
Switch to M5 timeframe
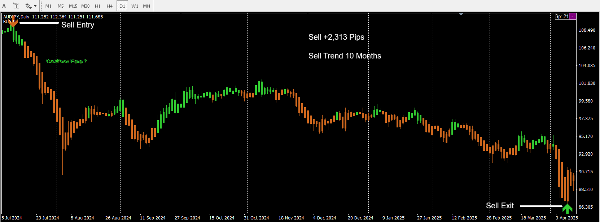click(x=61, y=6)
